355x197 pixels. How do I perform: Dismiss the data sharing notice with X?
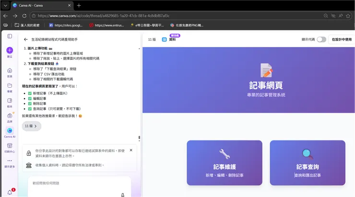click(x=131, y=150)
